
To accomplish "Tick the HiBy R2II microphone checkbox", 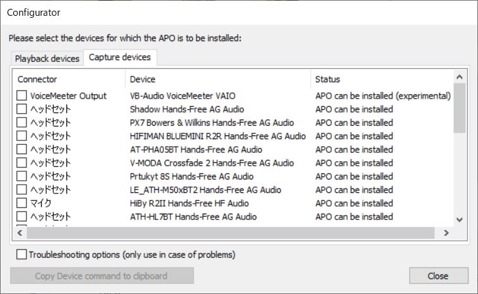I will coord(22,203).
